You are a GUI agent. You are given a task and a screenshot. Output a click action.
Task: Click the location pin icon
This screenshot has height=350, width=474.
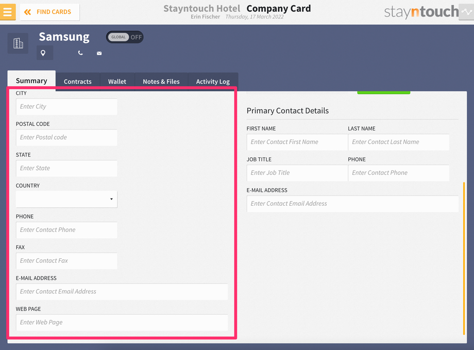click(x=43, y=53)
